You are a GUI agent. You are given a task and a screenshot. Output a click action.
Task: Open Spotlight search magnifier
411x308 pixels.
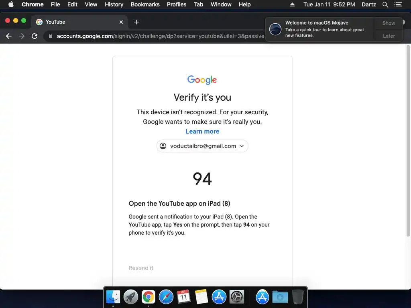coord(385,4)
